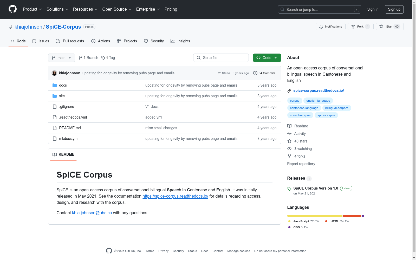Click the bilingual-corpora topic tag
This screenshot has height=260, width=416.
(x=337, y=108)
